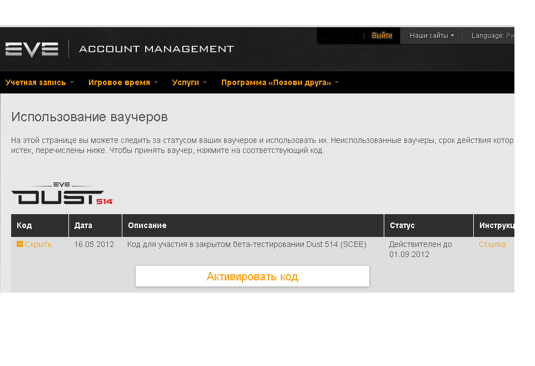Click the ACCOUNT MANAGEMENT title
Image resolution: width=535 pixels, height=366 pixels.
click(x=156, y=49)
